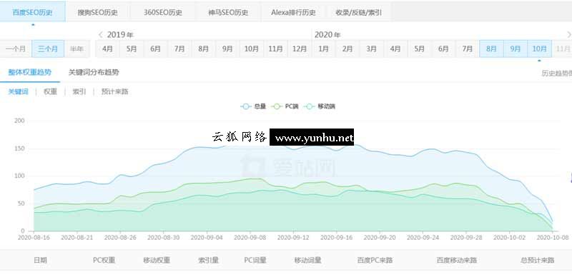This screenshot has height=277, width=572.
Task: Select 6月 of 2019
Action: tap(155, 49)
